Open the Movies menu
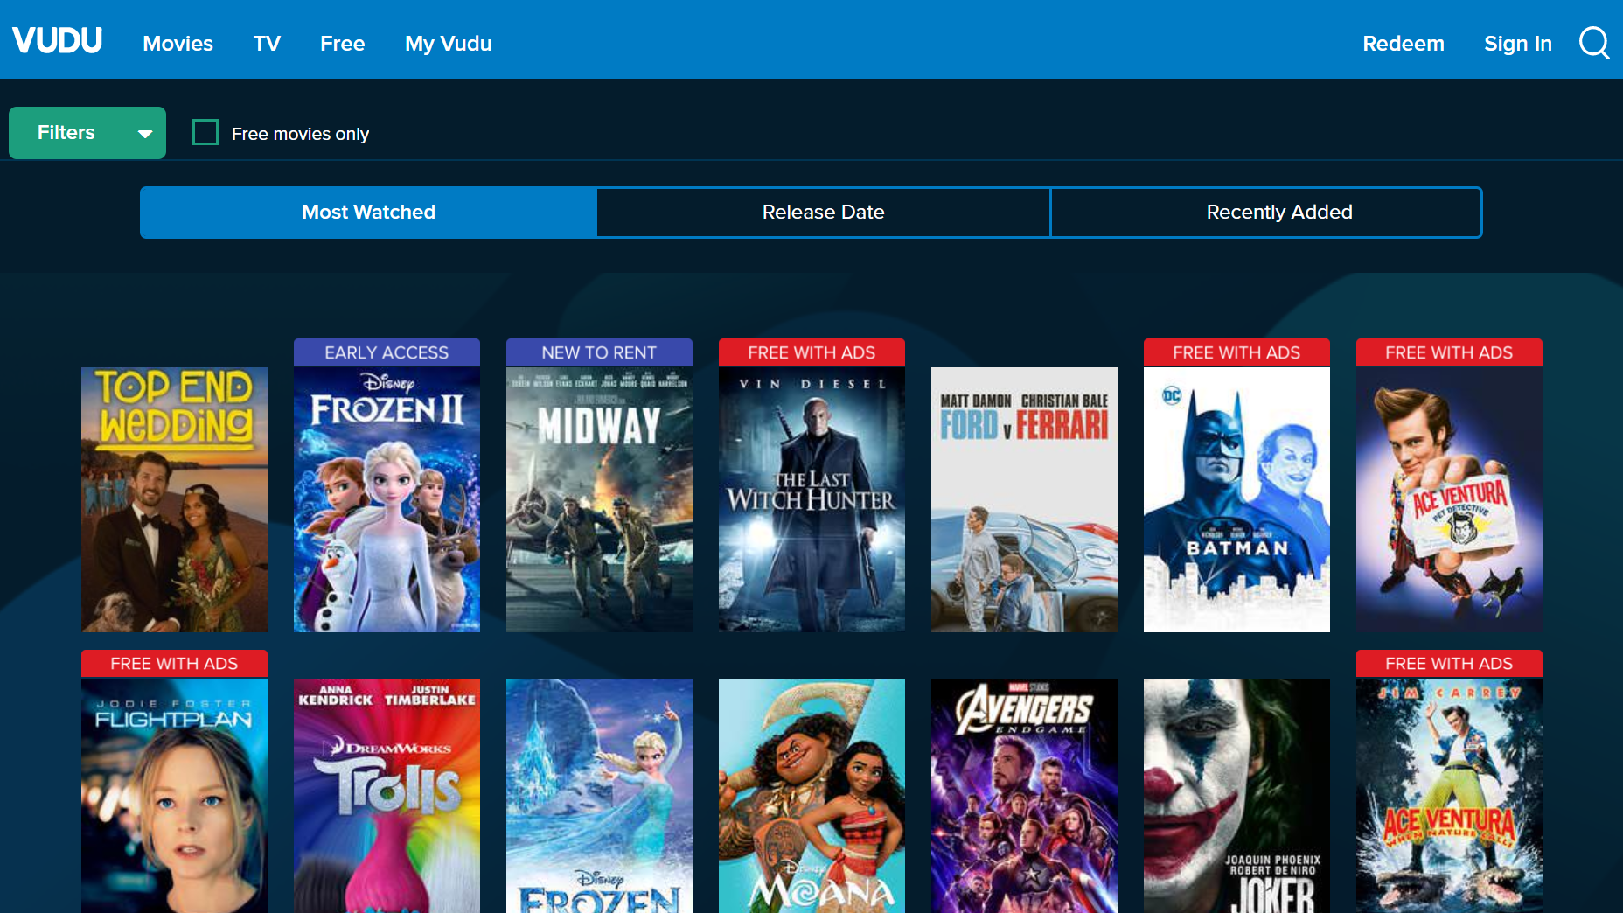 click(178, 43)
